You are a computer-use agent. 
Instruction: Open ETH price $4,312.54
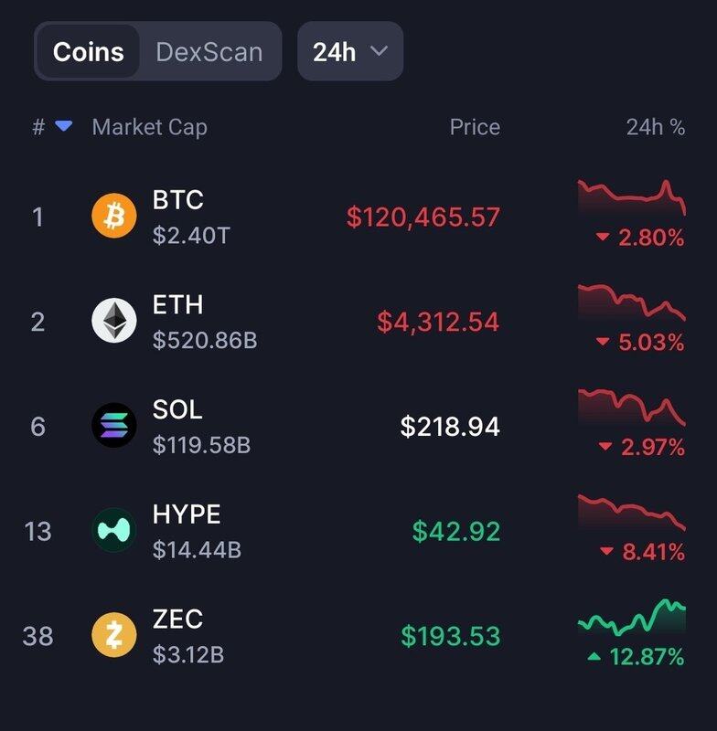coord(438,322)
